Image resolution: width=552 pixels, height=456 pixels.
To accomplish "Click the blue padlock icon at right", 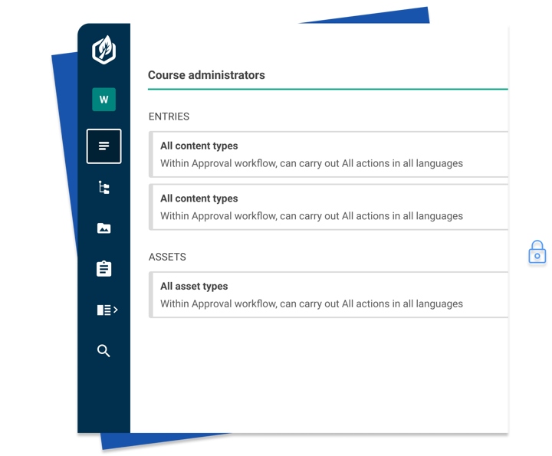I will tap(537, 252).
